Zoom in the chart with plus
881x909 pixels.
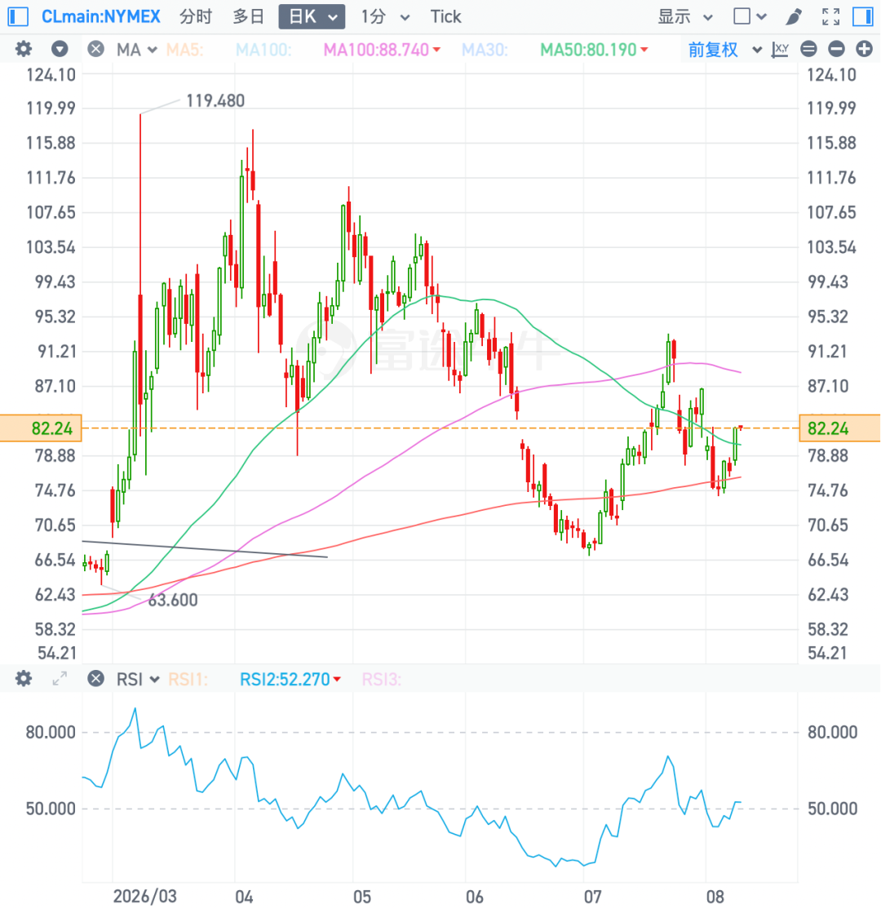(864, 49)
